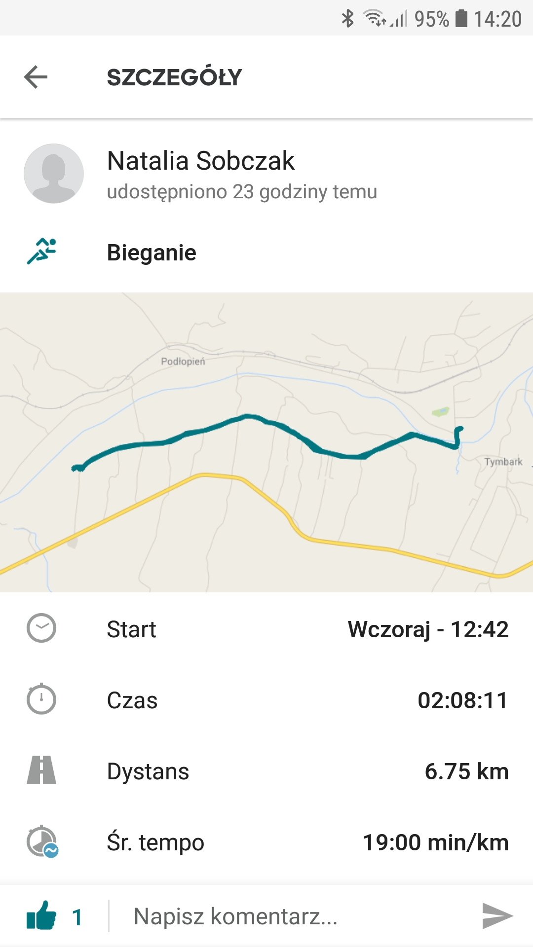Tap the back arrow icon

(36, 77)
